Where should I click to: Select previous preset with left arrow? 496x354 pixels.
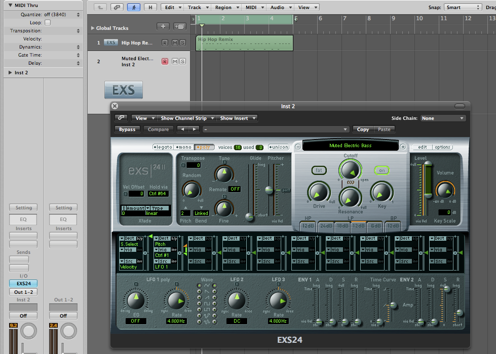[x=182, y=129]
